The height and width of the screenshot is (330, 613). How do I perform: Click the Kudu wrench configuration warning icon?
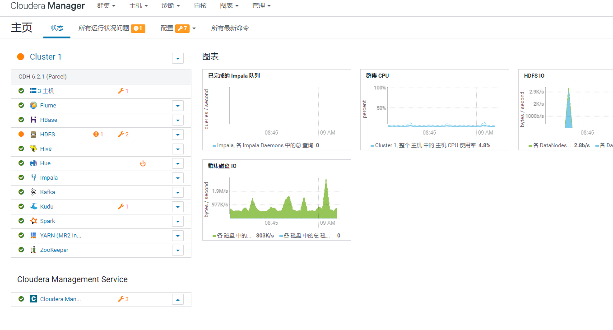pyautogui.click(x=121, y=207)
